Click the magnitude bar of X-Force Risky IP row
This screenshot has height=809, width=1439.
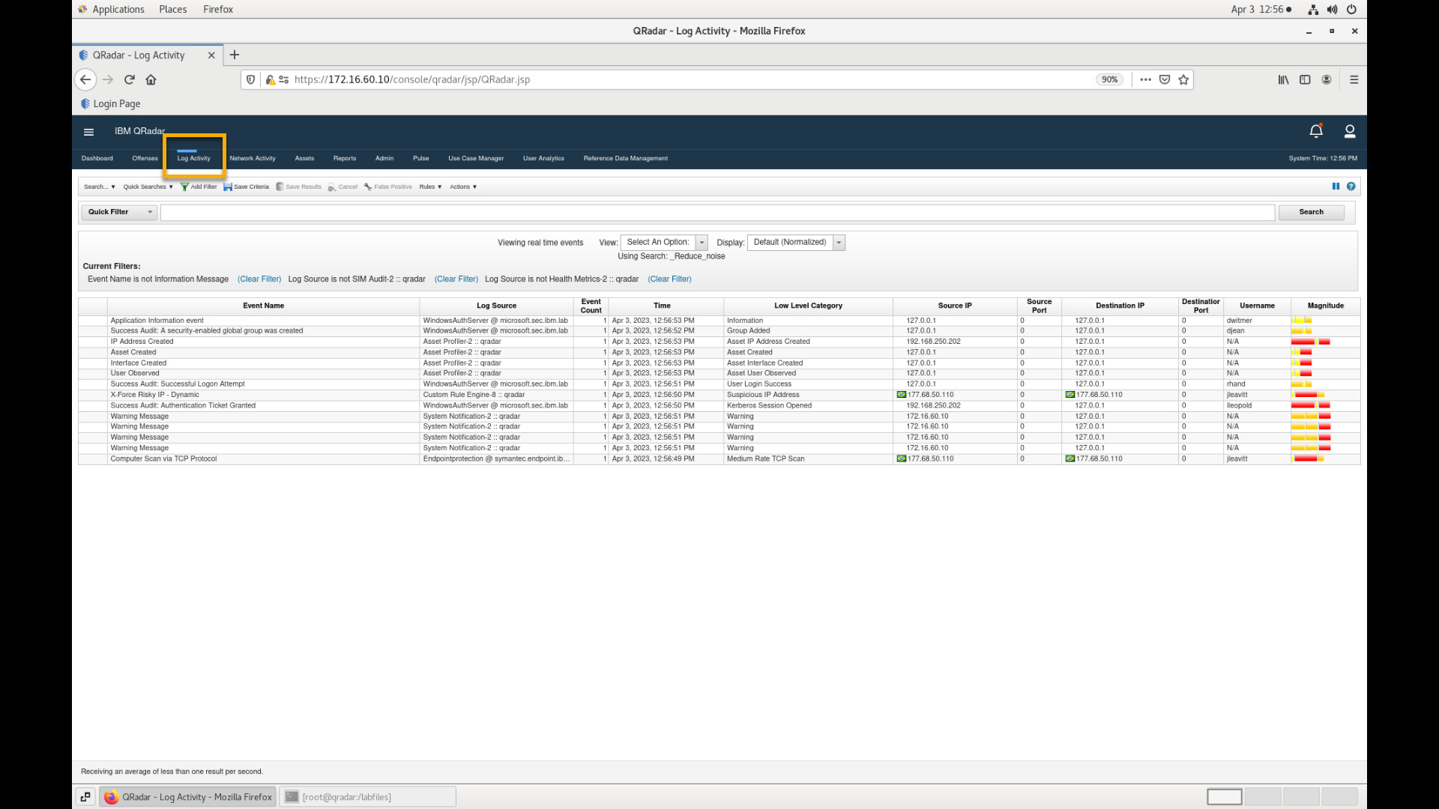(1308, 395)
